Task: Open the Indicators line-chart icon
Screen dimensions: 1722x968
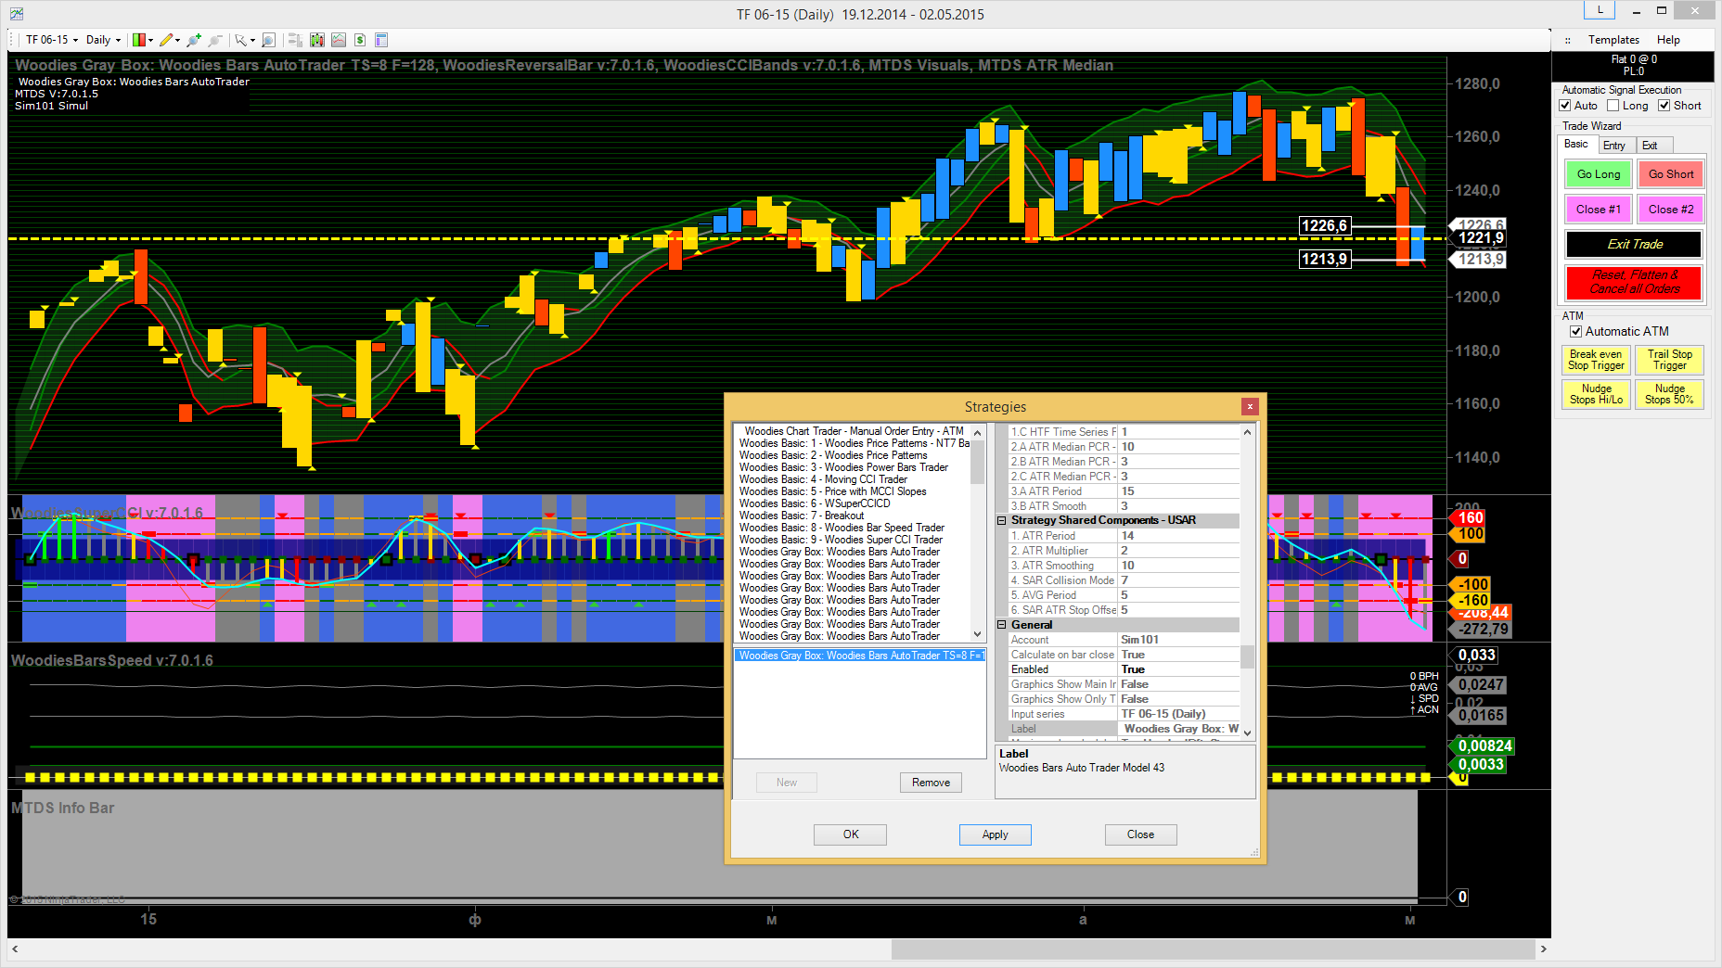Action: 339,40
